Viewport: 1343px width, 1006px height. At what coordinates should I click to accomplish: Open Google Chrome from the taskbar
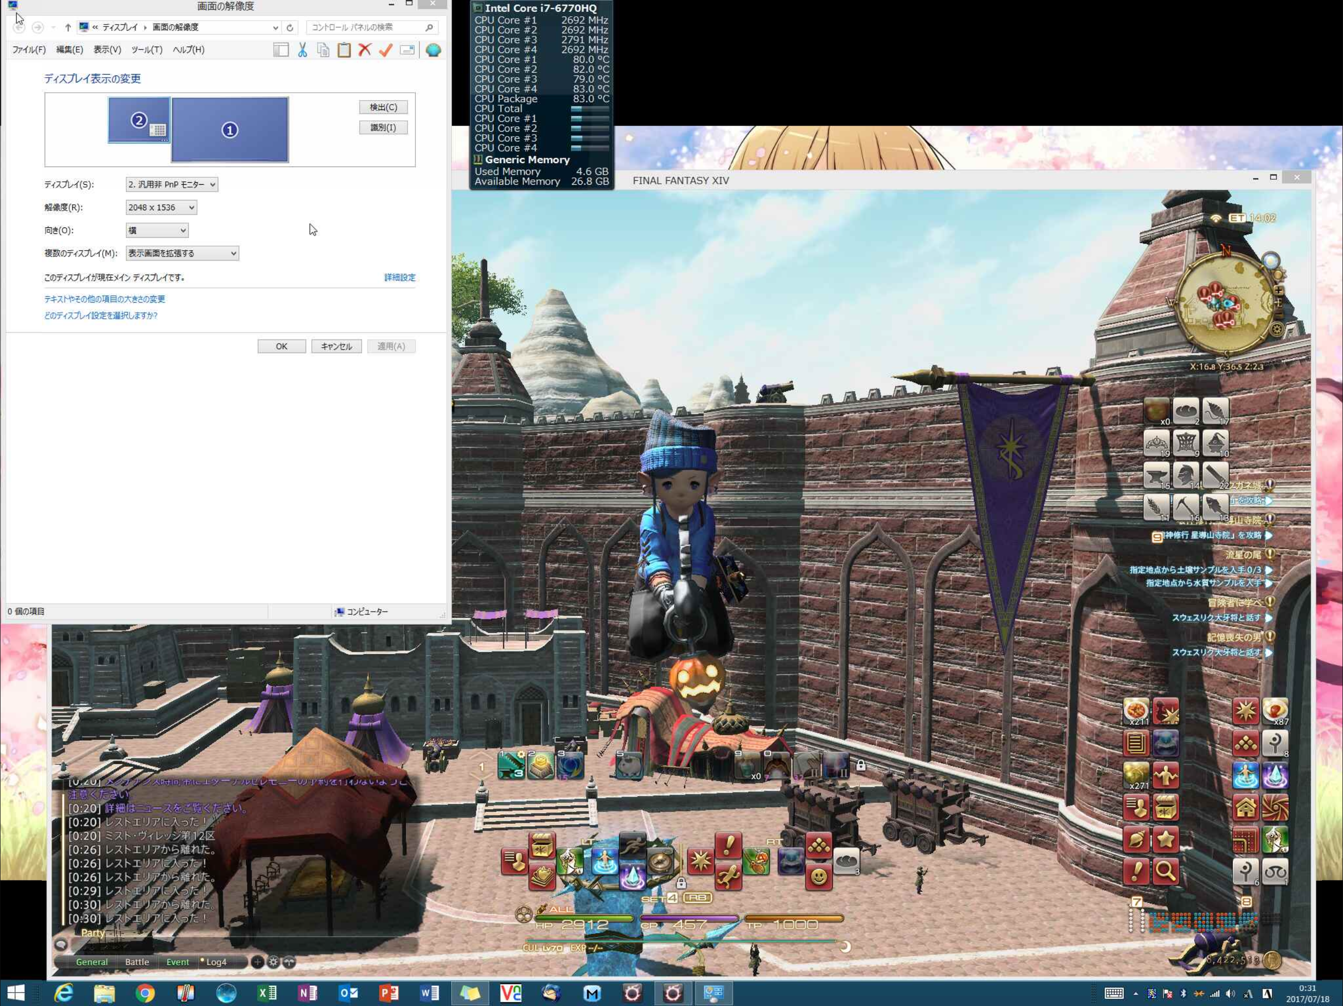145,993
